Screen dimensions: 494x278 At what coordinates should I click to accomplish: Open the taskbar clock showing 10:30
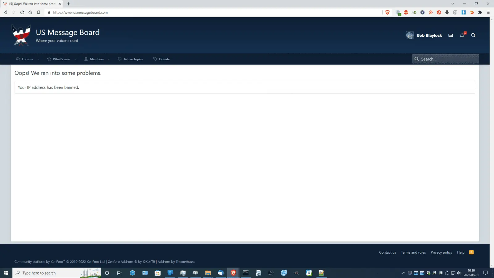[471, 273]
